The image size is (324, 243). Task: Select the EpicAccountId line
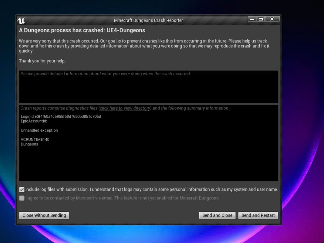tap(34, 121)
